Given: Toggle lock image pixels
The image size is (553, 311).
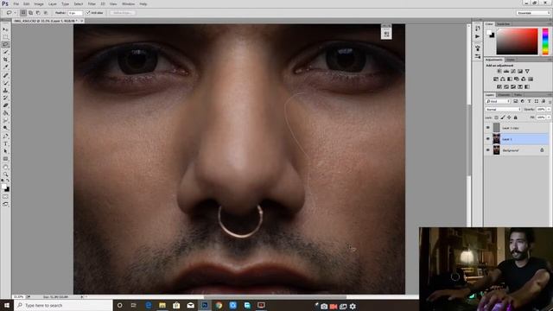Looking at the screenshot, I should (x=503, y=117).
